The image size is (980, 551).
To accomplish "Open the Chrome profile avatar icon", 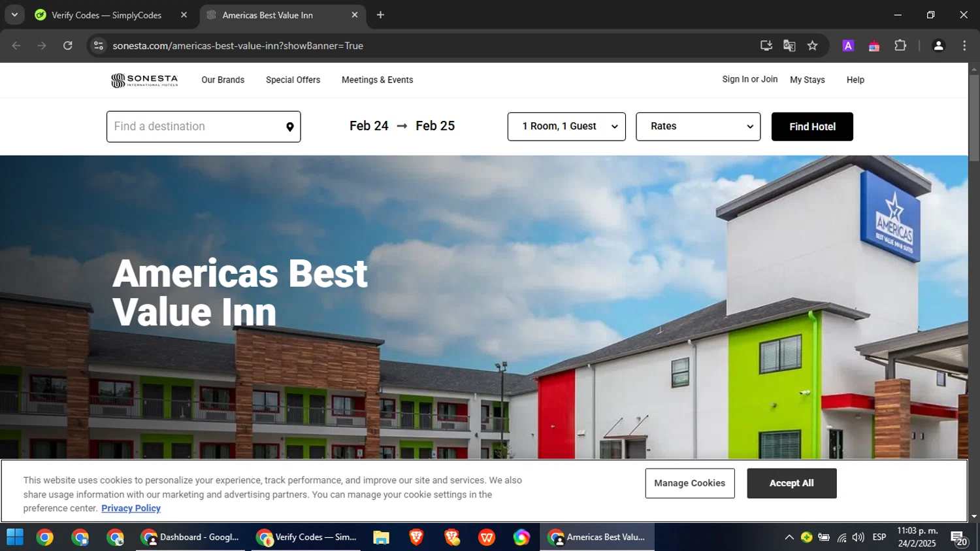I will pyautogui.click(x=938, y=46).
